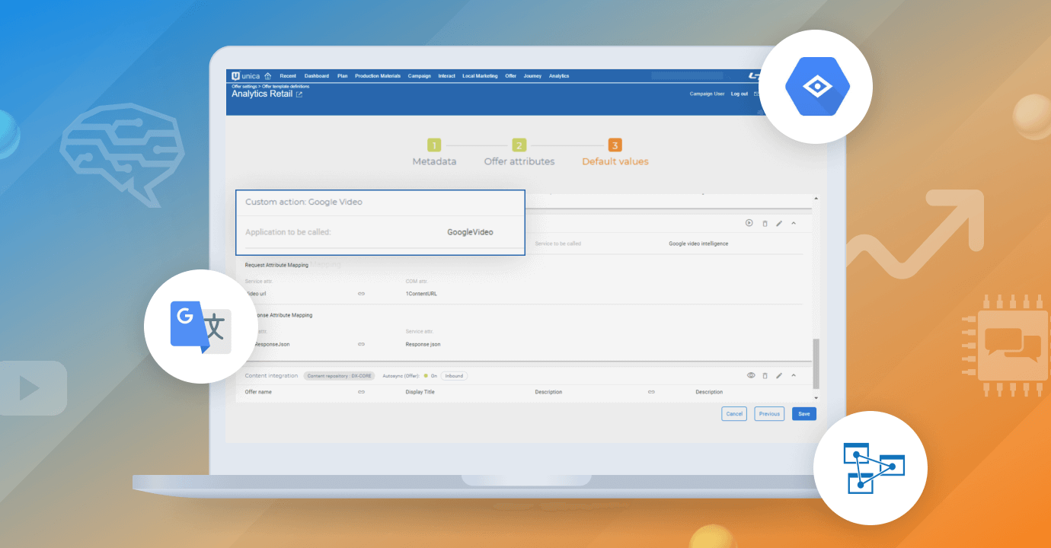Screen dimensions: 1051x548
Task: Click the scrollbar down arrow
Action: pyautogui.click(x=816, y=398)
